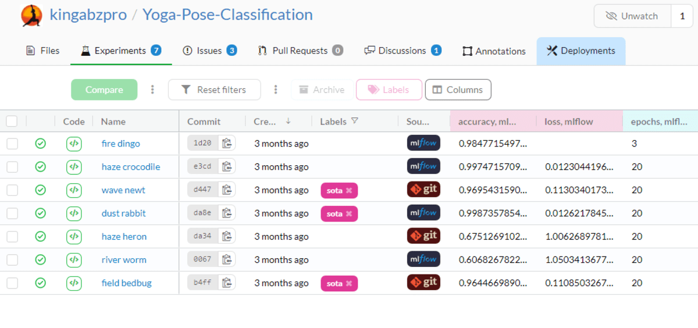Open the Labels dropdown button
The height and width of the screenshot is (328, 698).
[x=389, y=90]
